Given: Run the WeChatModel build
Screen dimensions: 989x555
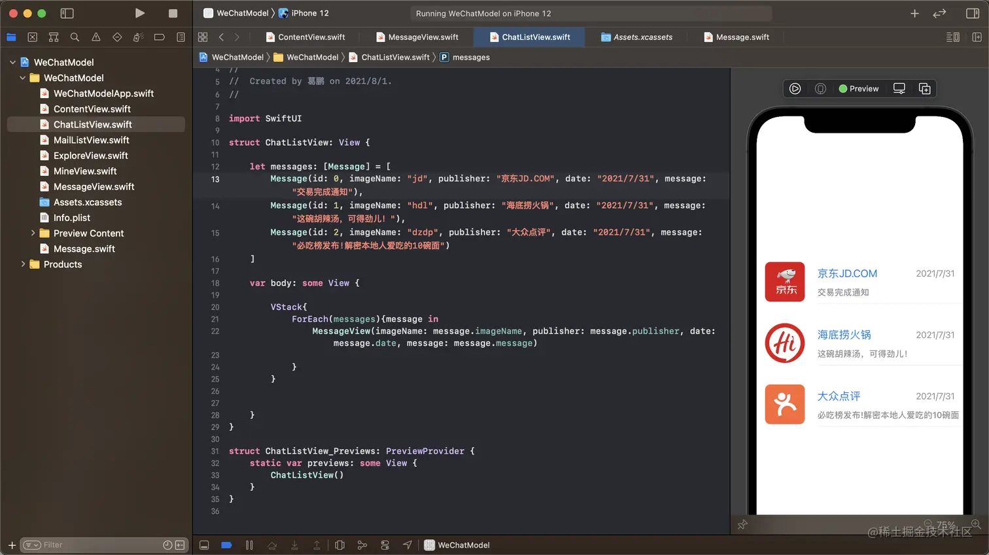Looking at the screenshot, I should pos(139,13).
